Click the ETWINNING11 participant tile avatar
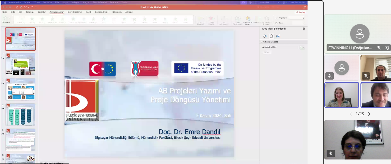The image size is (391, 164). pos(360,34)
